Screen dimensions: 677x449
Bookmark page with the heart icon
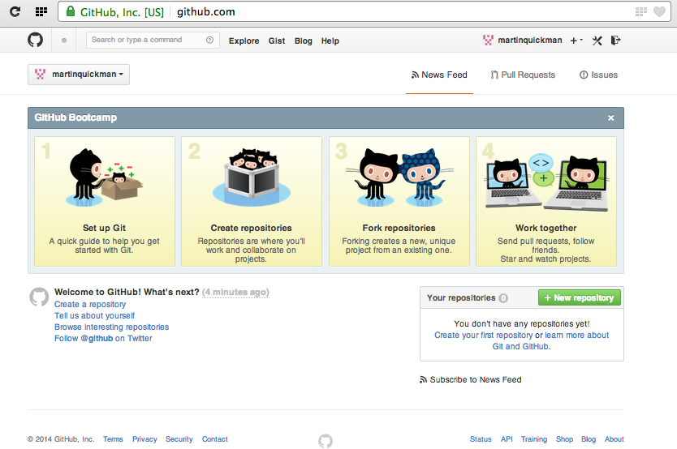coord(659,11)
